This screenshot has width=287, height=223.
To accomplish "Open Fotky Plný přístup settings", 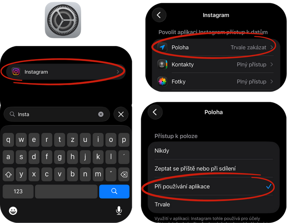I will pyautogui.click(x=216, y=81).
